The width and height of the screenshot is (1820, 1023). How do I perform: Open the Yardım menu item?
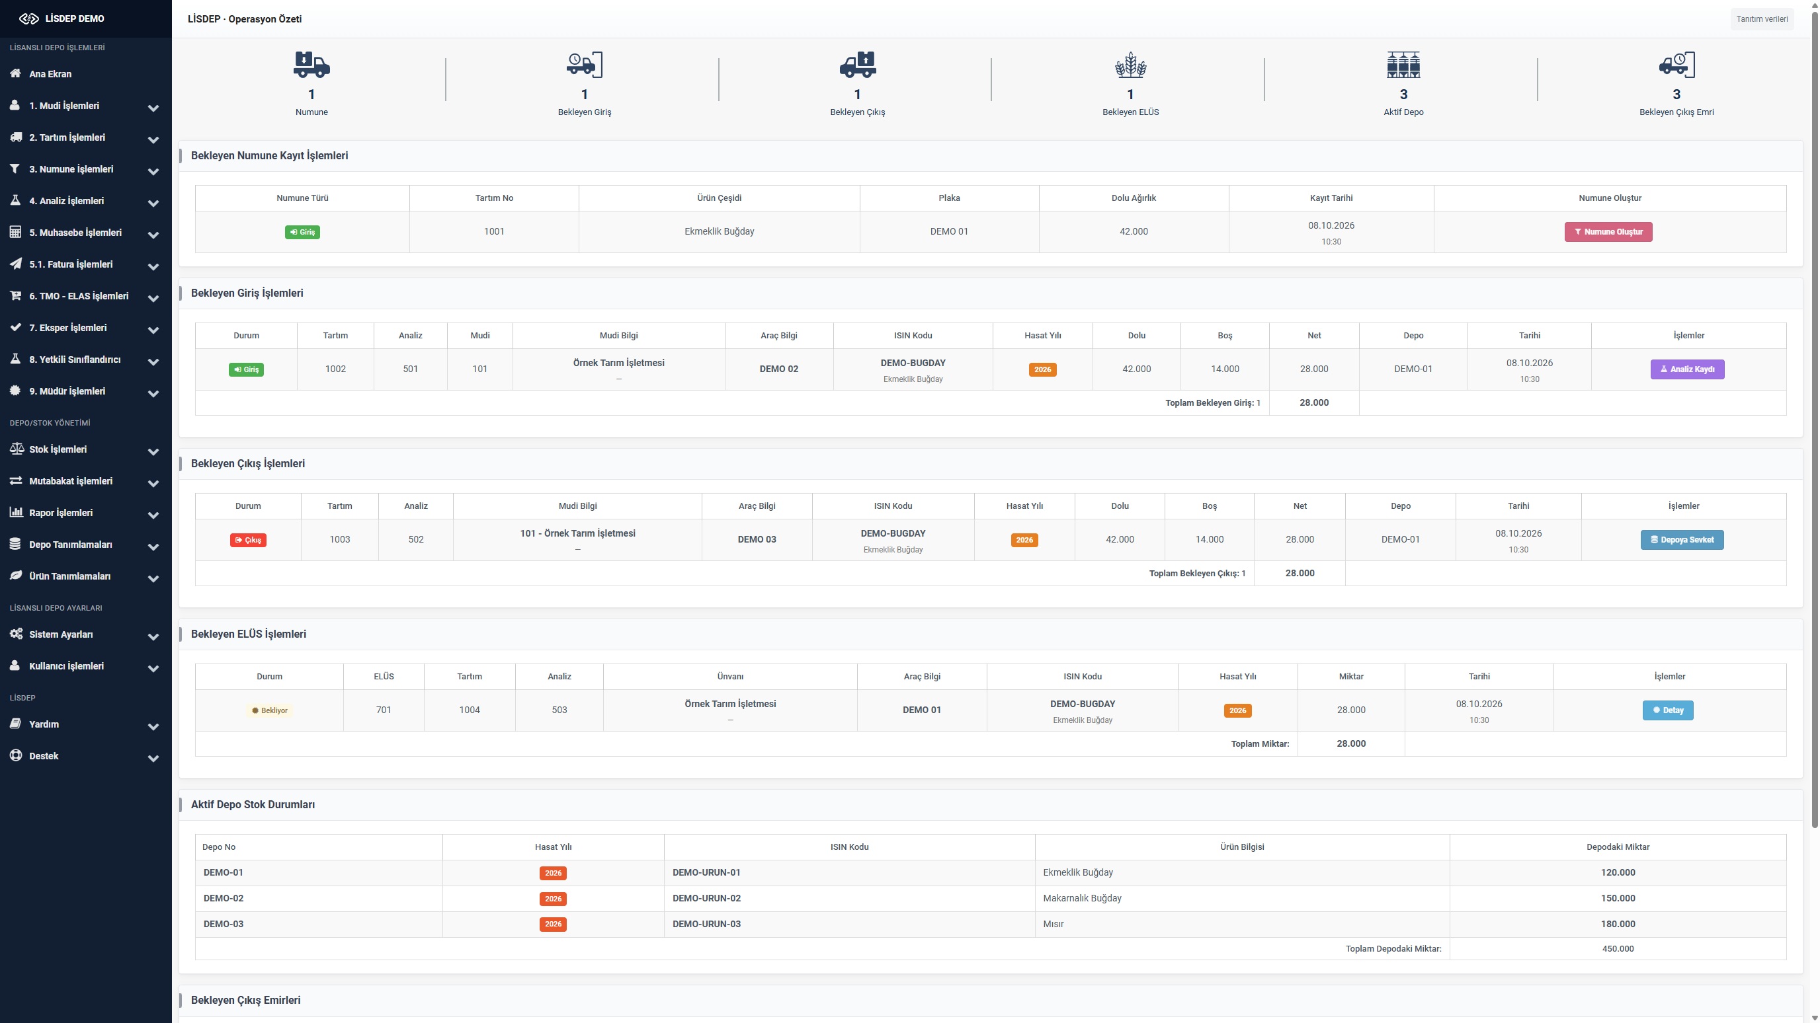[x=85, y=724]
